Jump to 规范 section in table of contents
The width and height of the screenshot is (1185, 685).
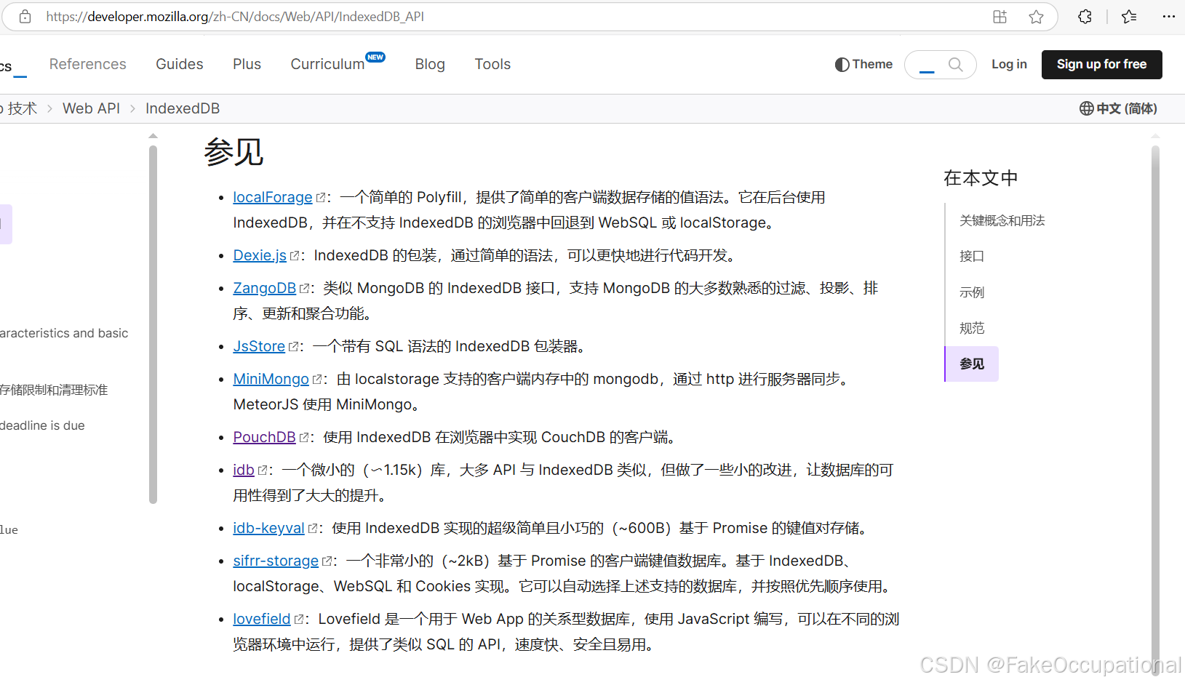pyautogui.click(x=971, y=328)
